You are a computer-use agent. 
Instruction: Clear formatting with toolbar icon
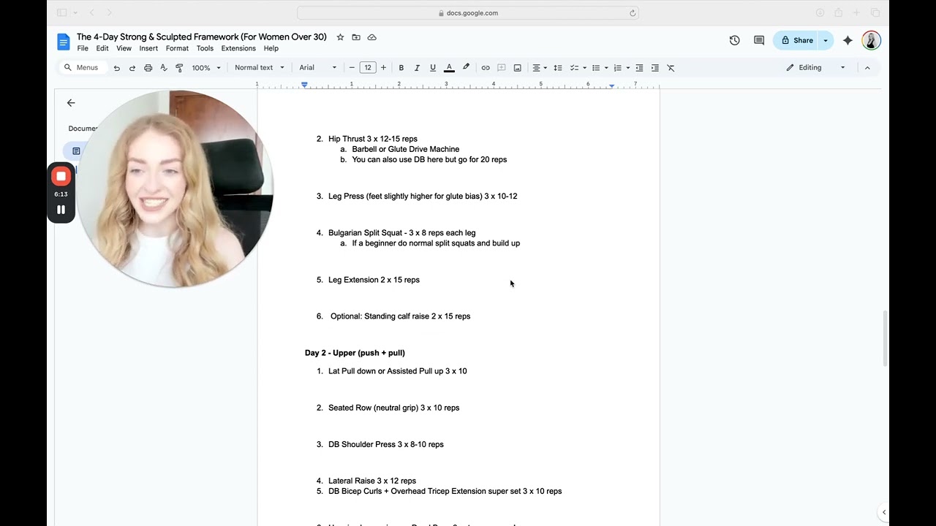[x=671, y=68]
